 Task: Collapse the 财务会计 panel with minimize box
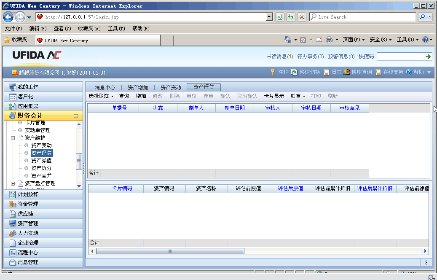(x=76, y=116)
